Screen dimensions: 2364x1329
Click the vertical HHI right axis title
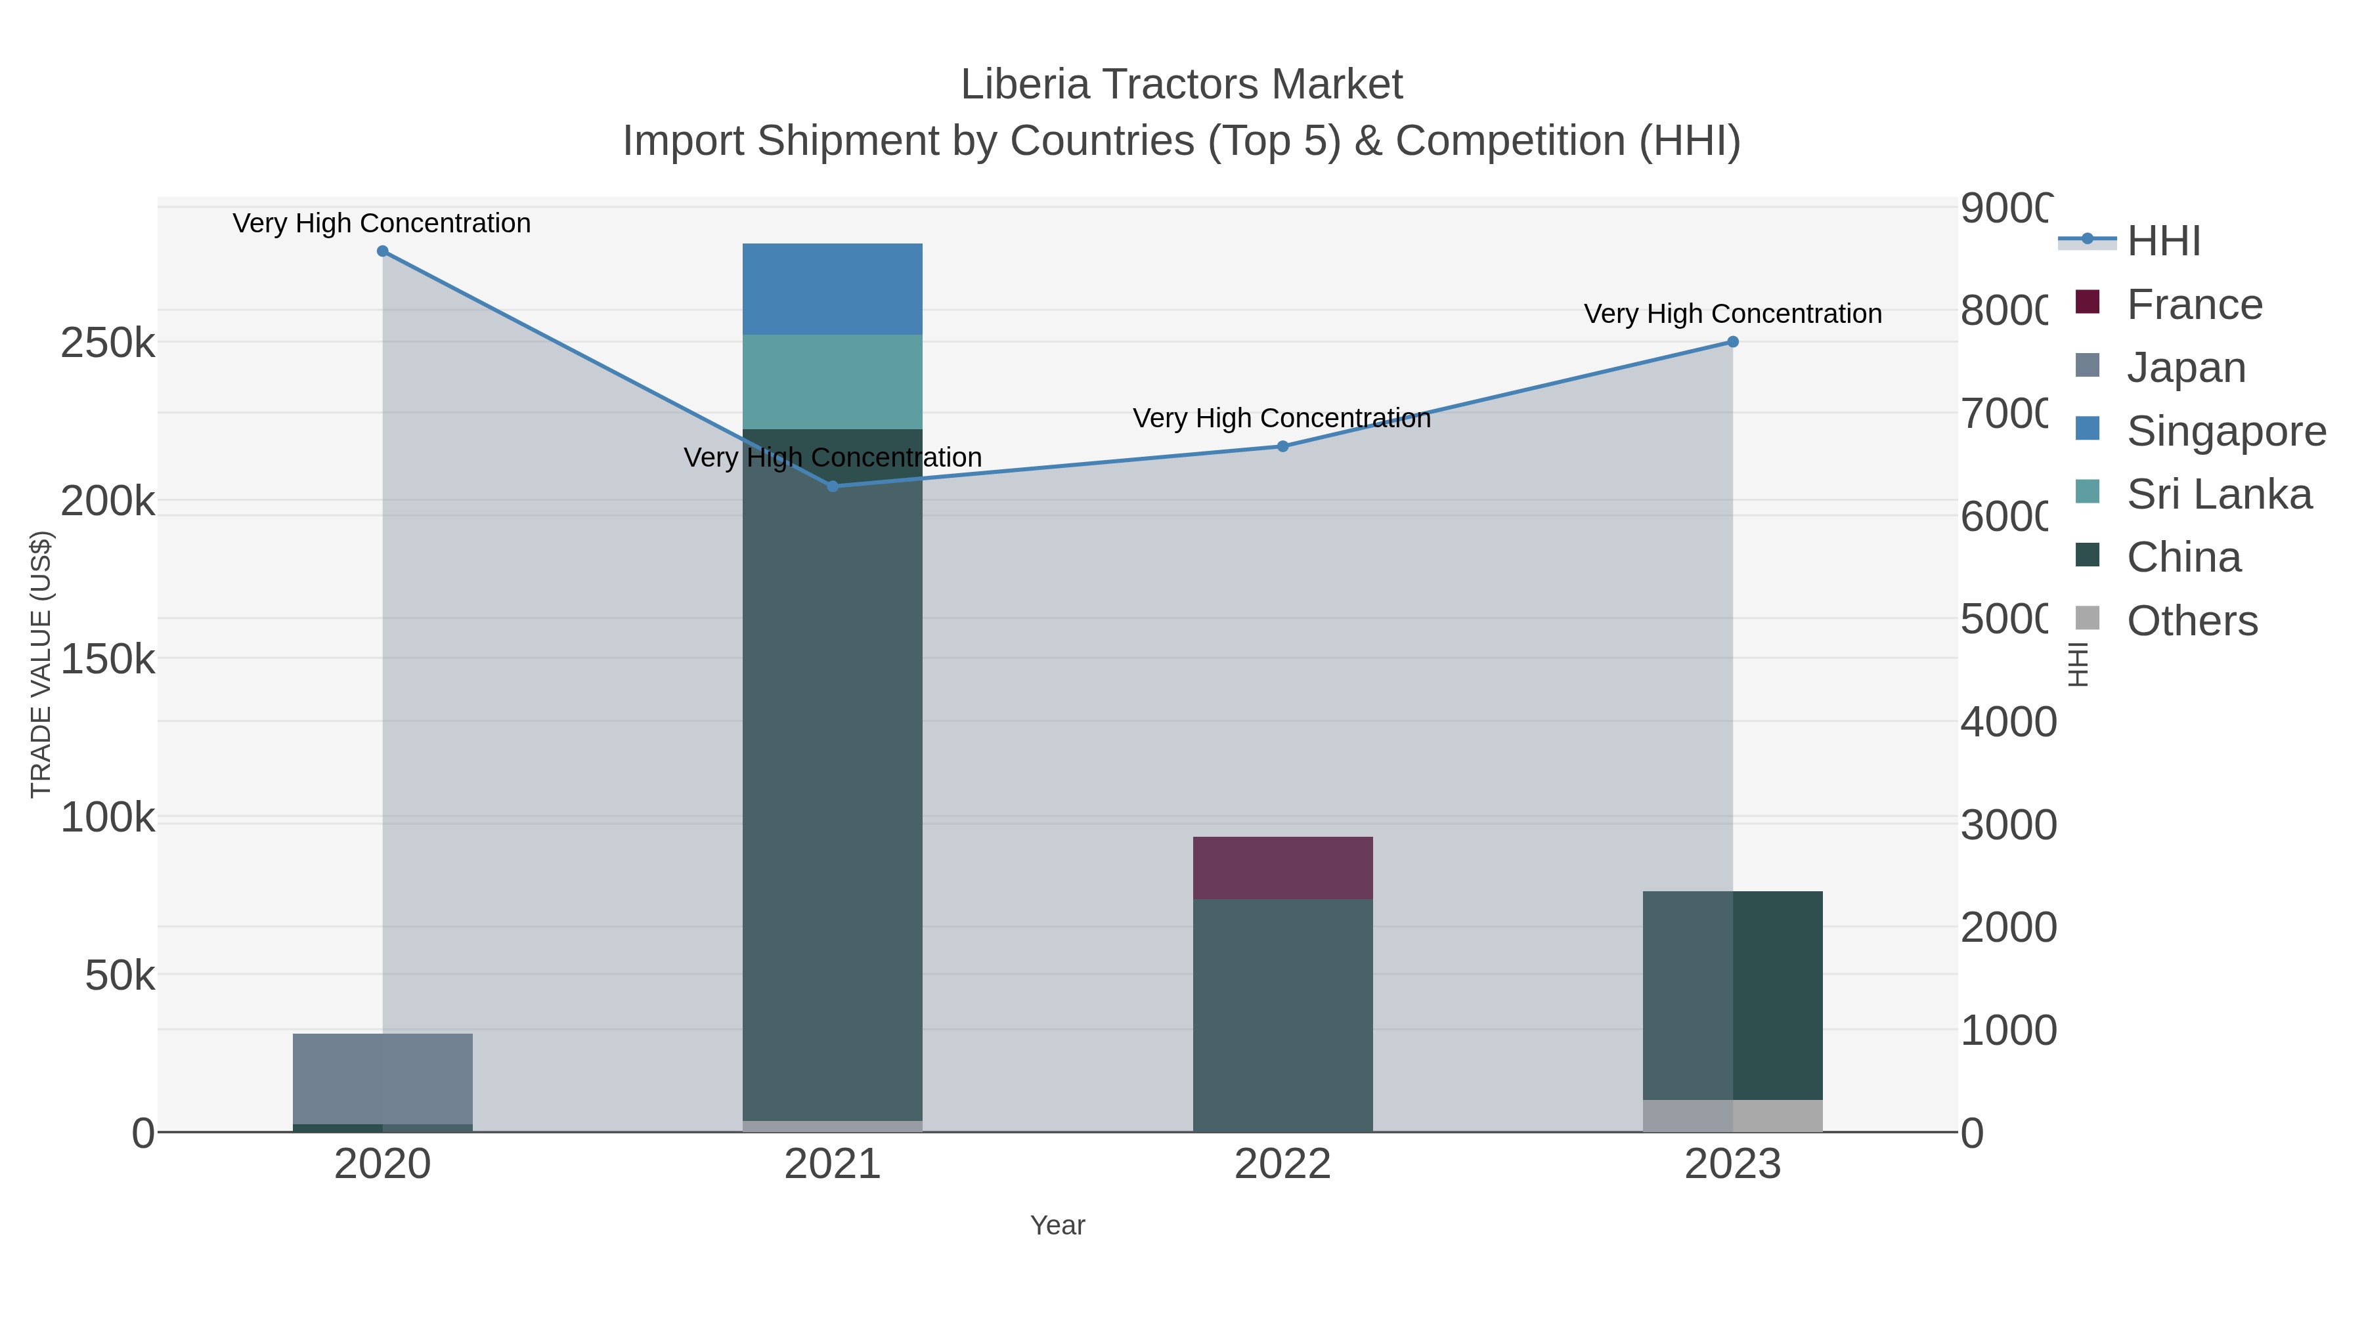[2078, 664]
